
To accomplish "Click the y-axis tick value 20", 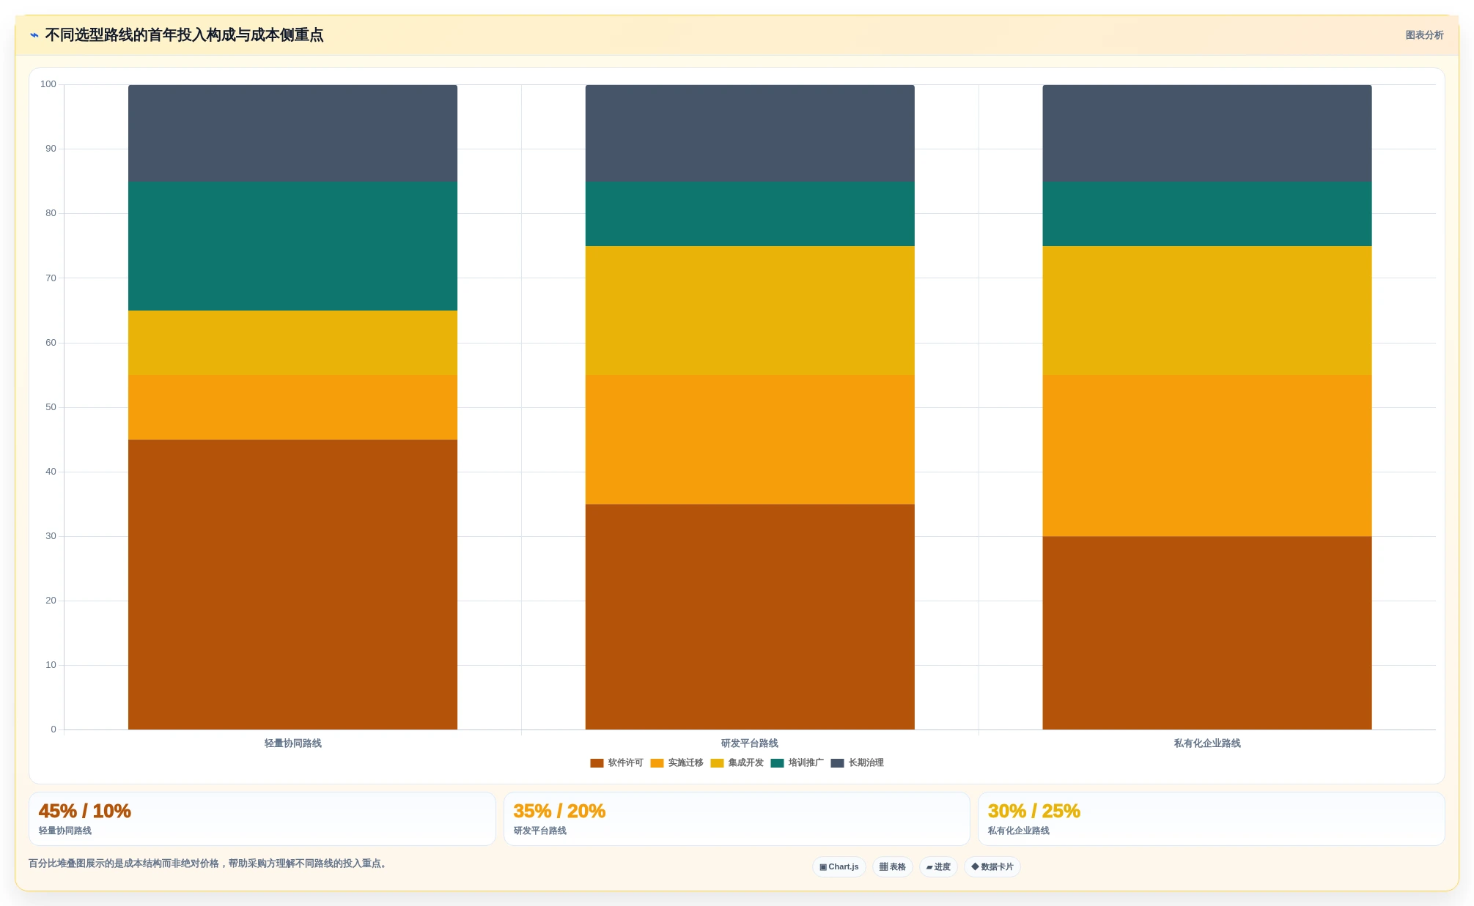I will click(x=51, y=601).
